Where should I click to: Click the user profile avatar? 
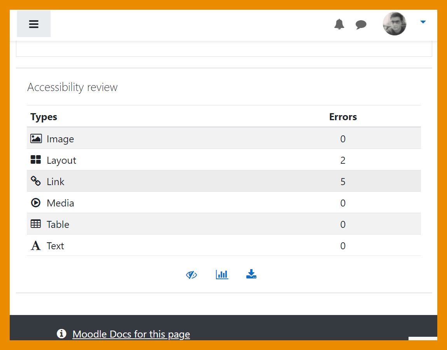pos(395,24)
